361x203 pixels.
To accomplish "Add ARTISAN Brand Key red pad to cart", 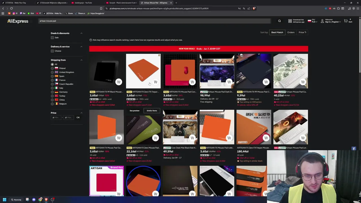I will (119, 194).
